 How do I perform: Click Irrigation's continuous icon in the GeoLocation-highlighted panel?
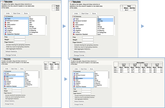[x=74, y=83]
